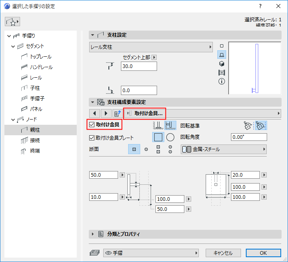
Task: Select the side elevation preview icon
Action: (222, 55)
